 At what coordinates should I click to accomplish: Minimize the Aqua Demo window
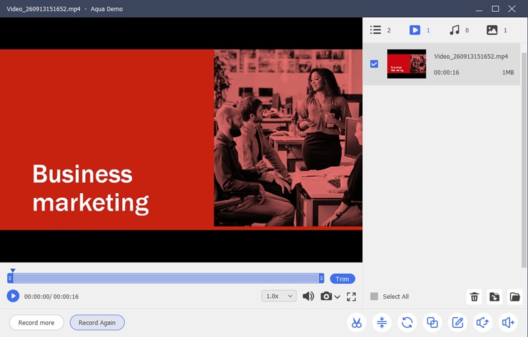479,9
